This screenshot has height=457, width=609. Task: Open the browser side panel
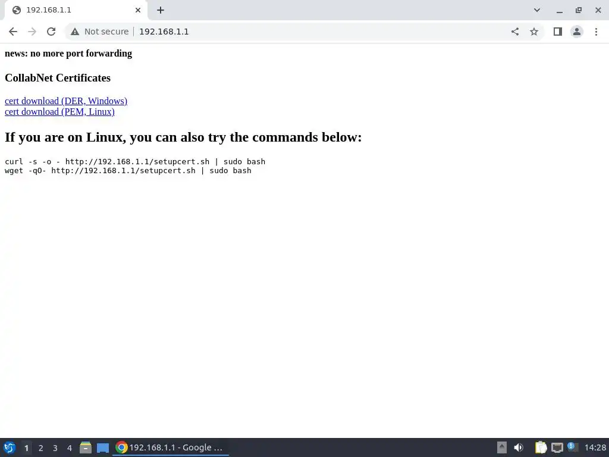558,32
